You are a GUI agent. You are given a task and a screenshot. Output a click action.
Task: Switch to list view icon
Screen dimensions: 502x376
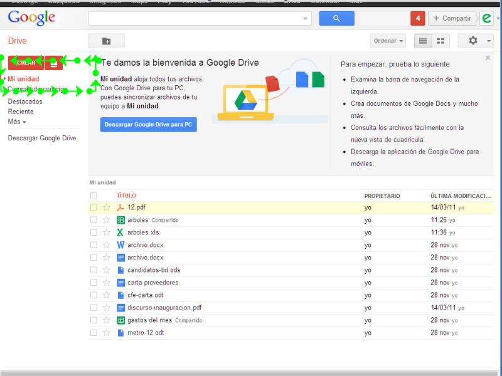point(423,41)
